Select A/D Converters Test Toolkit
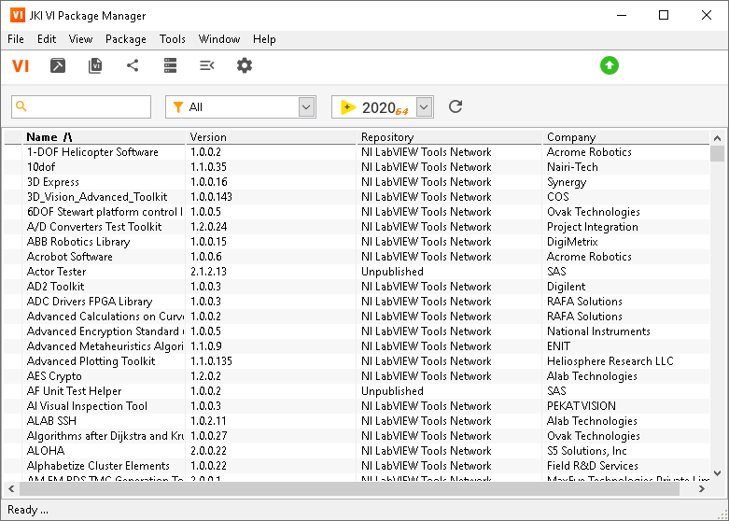This screenshot has width=729, height=521. [357, 227]
